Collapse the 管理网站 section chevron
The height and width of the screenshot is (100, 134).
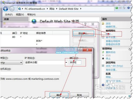tap(129, 49)
